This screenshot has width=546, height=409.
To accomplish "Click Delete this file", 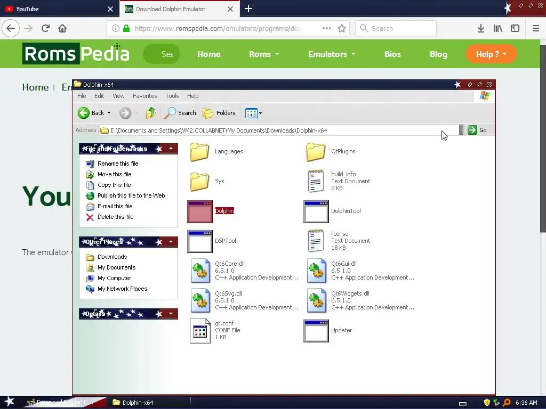I will tap(110, 217).
